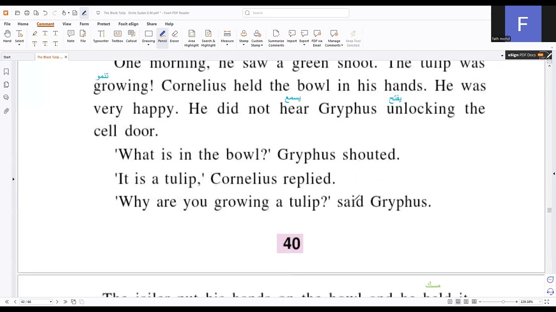Open the AI assistant icon at right edge

550,291
